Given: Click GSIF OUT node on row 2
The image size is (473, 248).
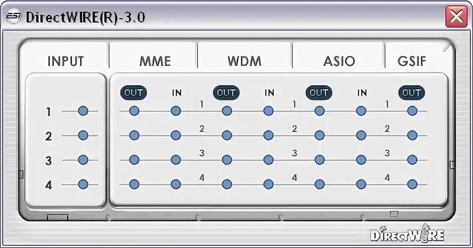Looking at the screenshot, I should (x=412, y=135).
